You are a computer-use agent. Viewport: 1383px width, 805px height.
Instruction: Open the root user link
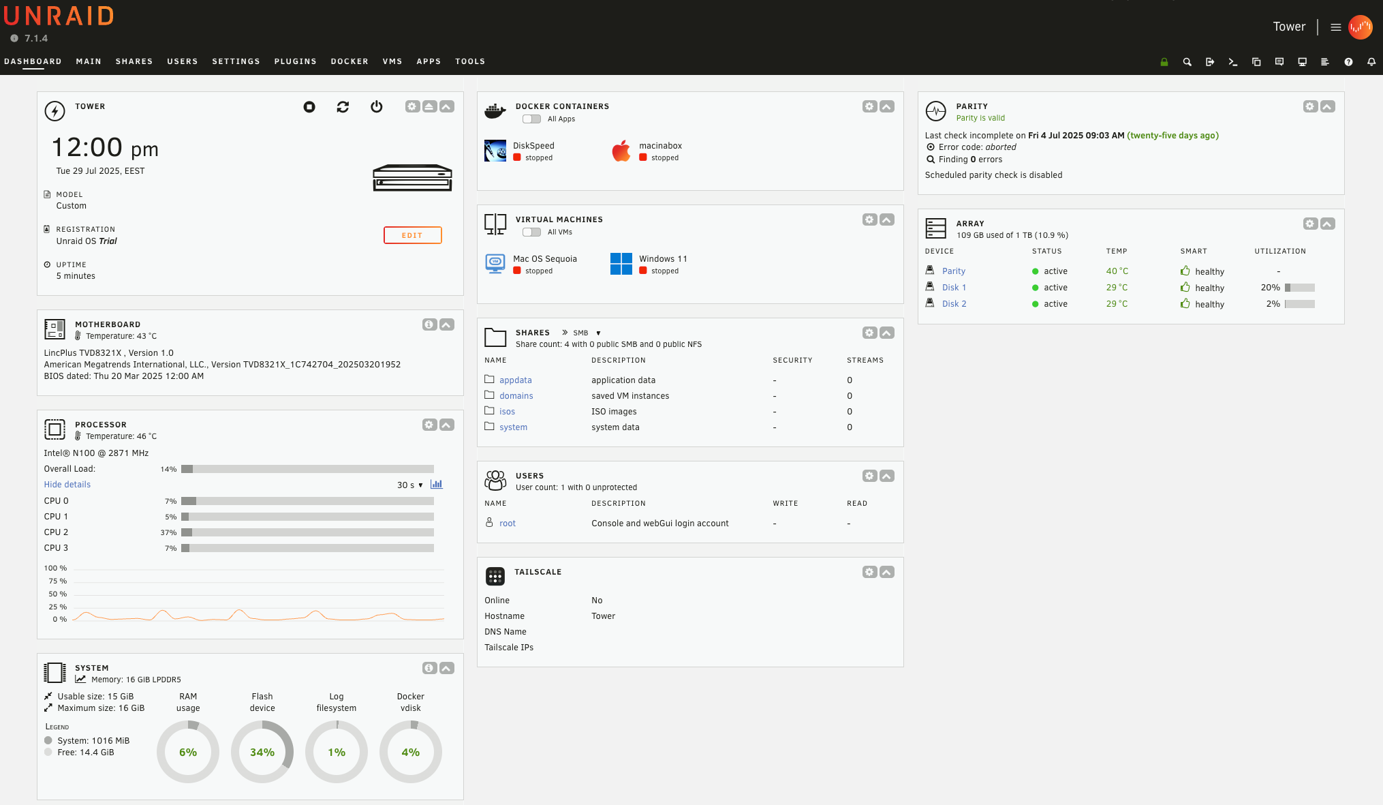pyautogui.click(x=508, y=523)
